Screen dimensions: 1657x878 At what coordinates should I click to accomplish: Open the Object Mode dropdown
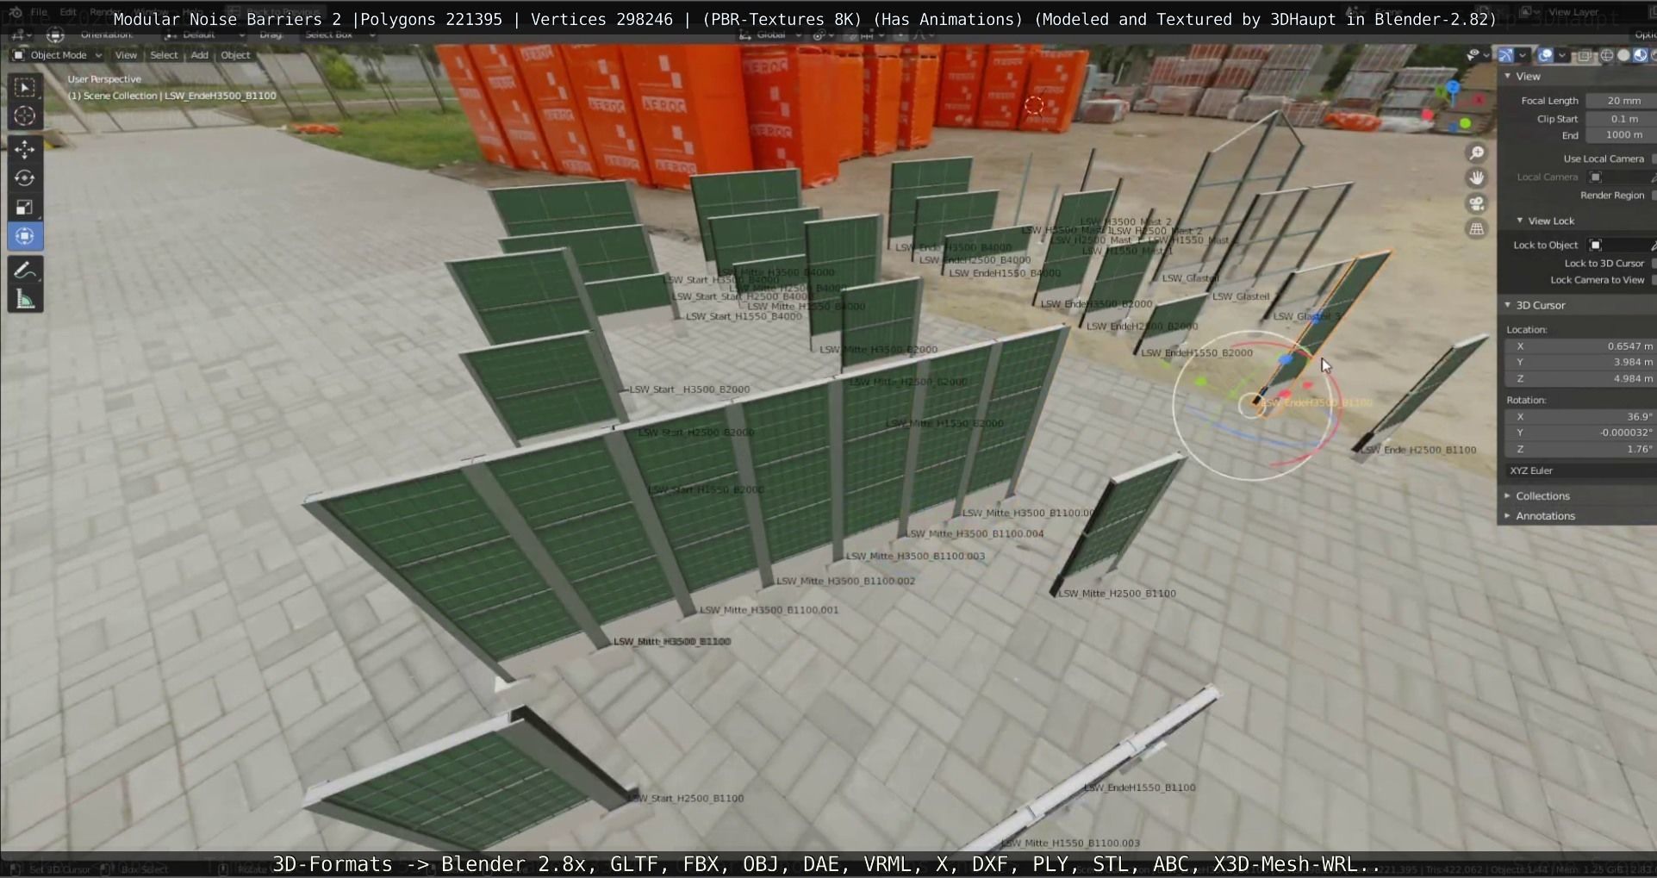57,55
